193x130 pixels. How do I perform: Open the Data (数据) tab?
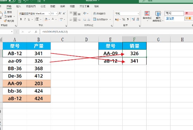tap(53, 6)
